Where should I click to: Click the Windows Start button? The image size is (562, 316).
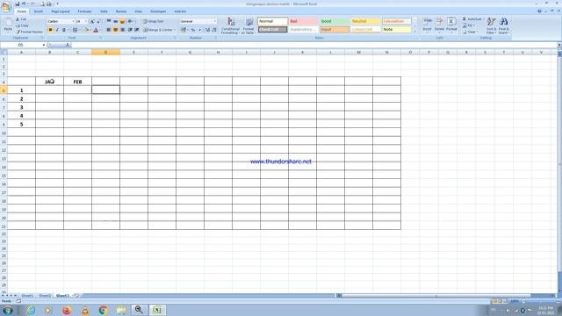8,310
